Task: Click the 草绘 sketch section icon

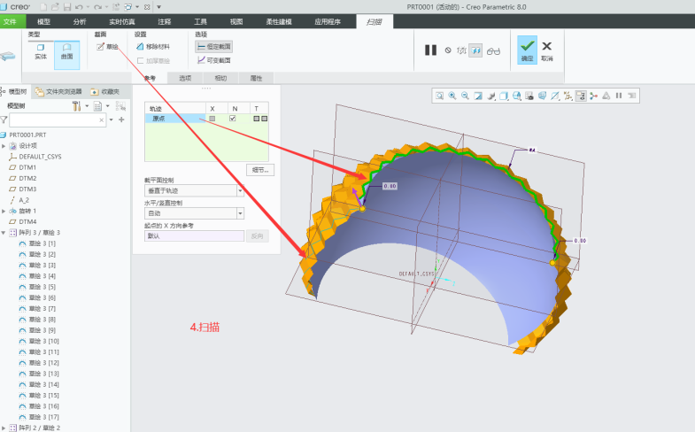Action: pos(107,47)
